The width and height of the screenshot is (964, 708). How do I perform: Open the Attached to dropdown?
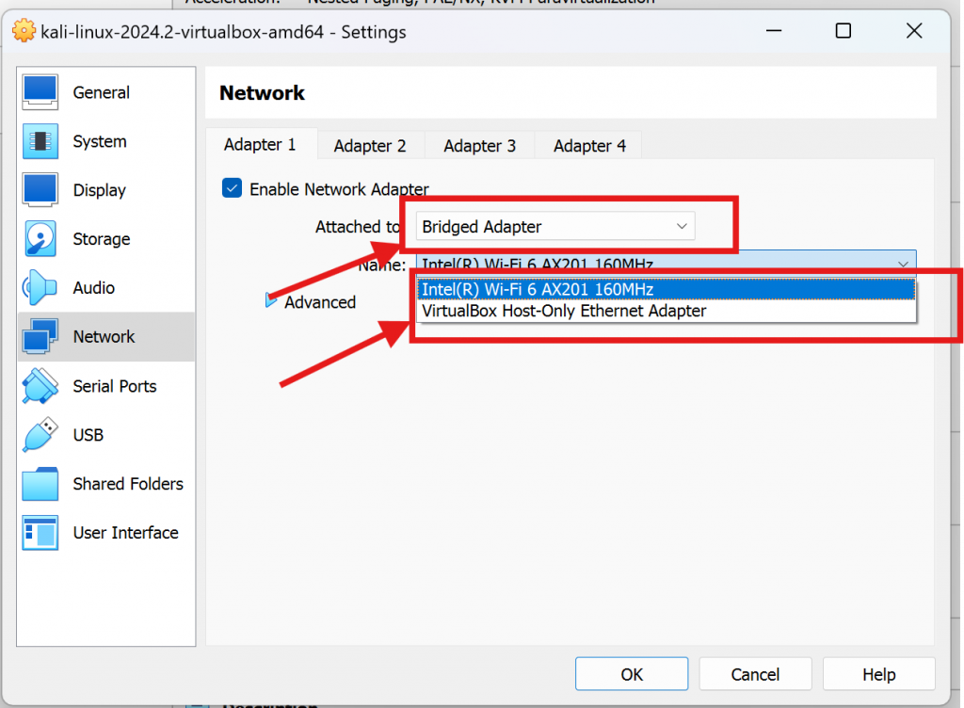[554, 226]
